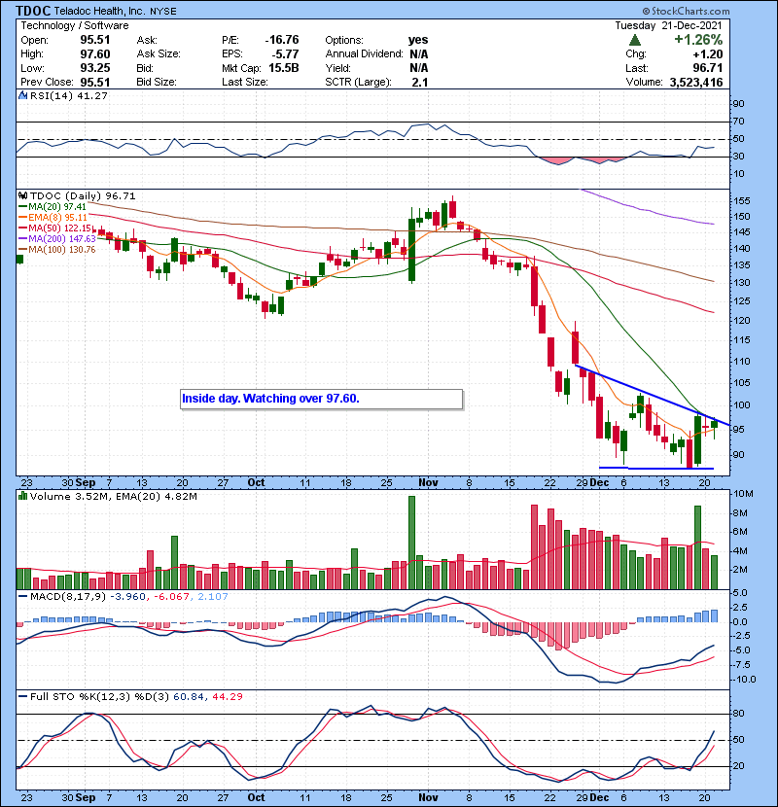Click the 155 price axis label
Image resolution: width=778 pixels, height=807 pixels.
(x=742, y=200)
